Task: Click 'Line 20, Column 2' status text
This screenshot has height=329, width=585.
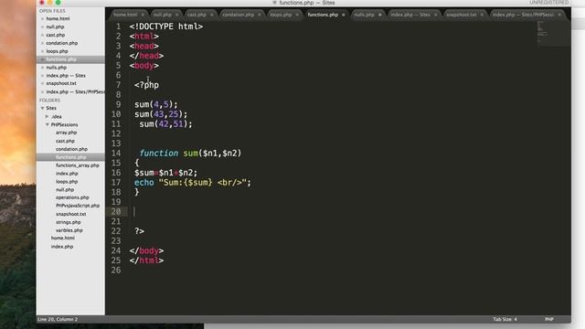Action: point(58,319)
